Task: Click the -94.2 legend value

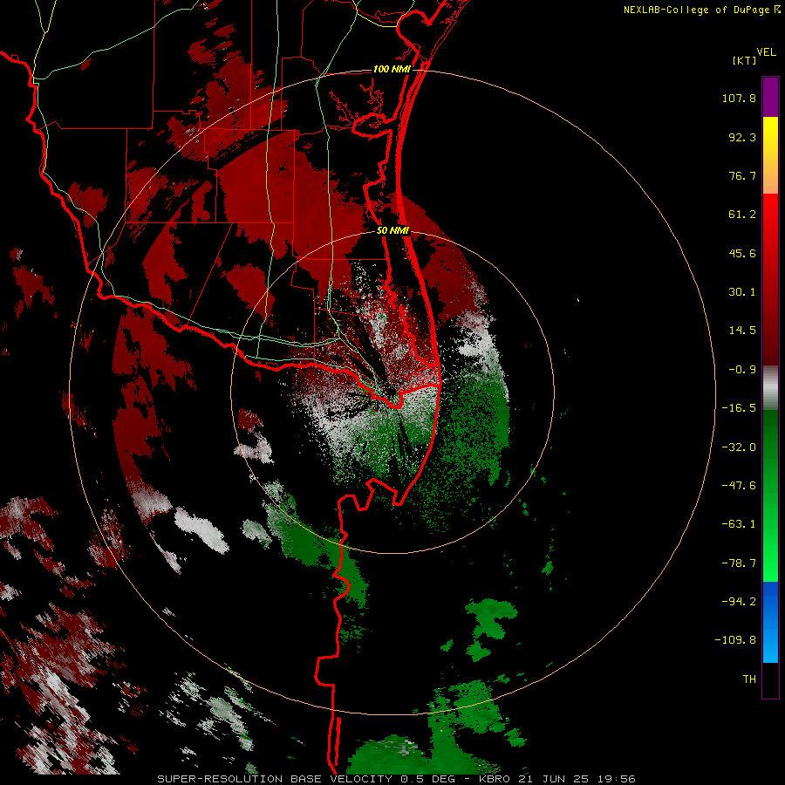Action: click(739, 601)
